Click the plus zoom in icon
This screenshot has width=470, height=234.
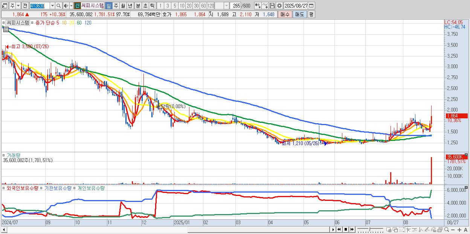pos(459,230)
